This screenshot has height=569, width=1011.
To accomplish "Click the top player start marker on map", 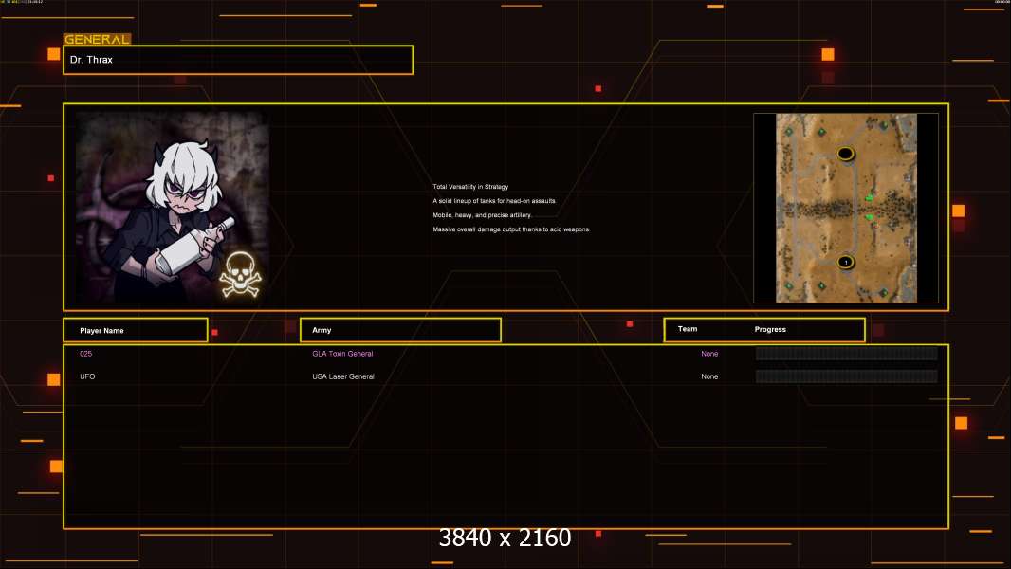I will click(x=845, y=154).
